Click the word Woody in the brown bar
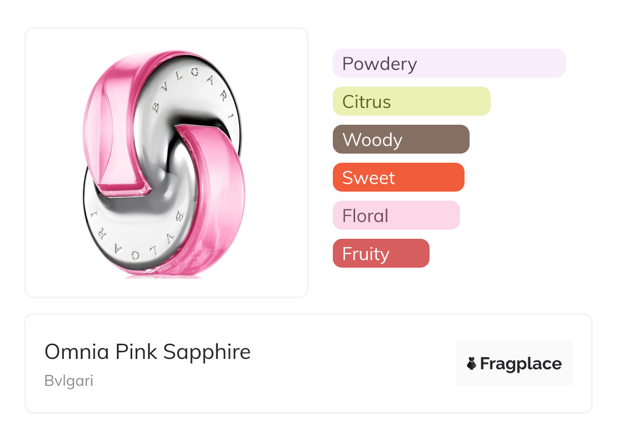This screenshot has width=617, height=438. (x=372, y=140)
